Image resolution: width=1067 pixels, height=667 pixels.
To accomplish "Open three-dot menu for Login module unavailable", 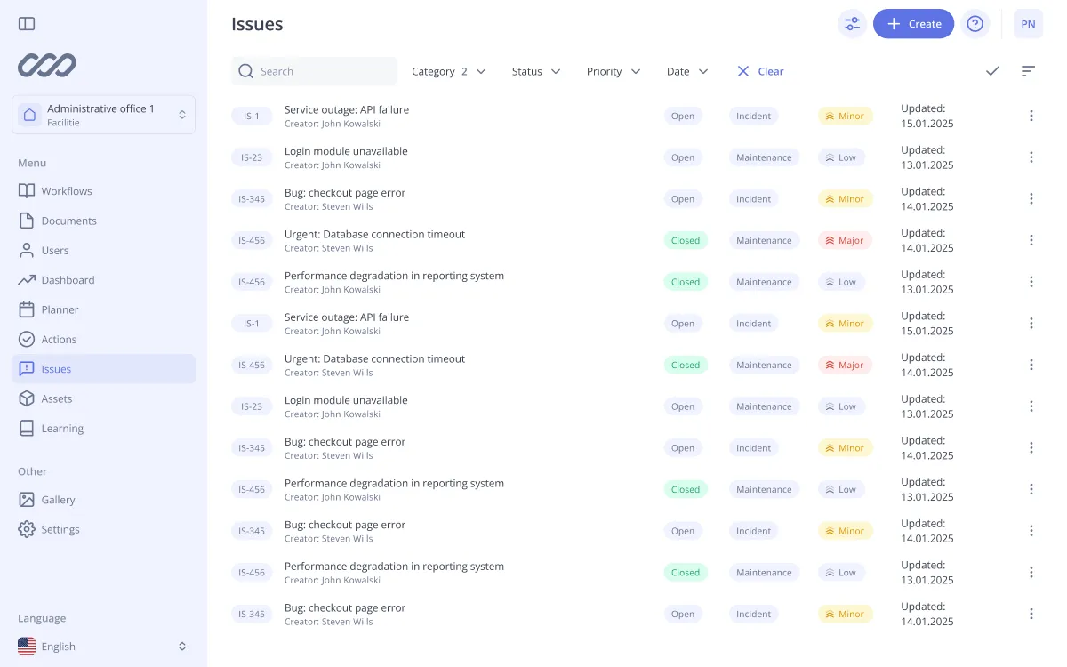I will coord(1031,157).
